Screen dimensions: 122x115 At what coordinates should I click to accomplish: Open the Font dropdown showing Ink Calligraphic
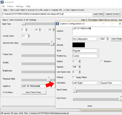85,39
